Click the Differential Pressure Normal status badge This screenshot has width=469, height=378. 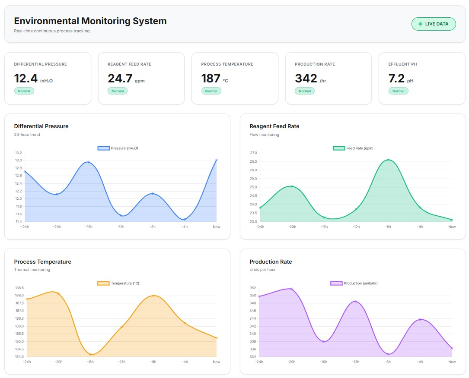coord(24,91)
